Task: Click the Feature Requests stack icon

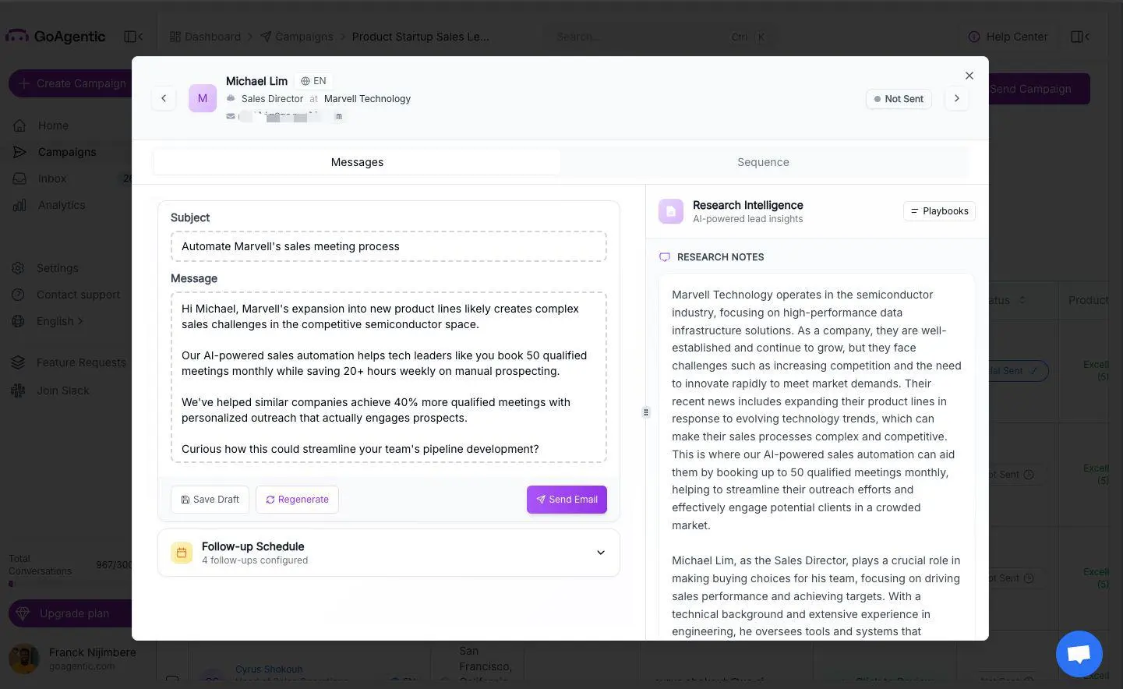Action: tap(18, 362)
